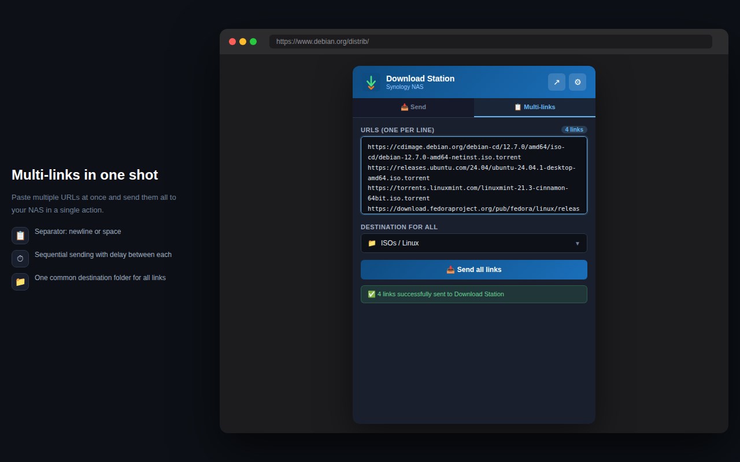
Task: Click the Download Station green arrow logo
Action: tap(371, 82)
